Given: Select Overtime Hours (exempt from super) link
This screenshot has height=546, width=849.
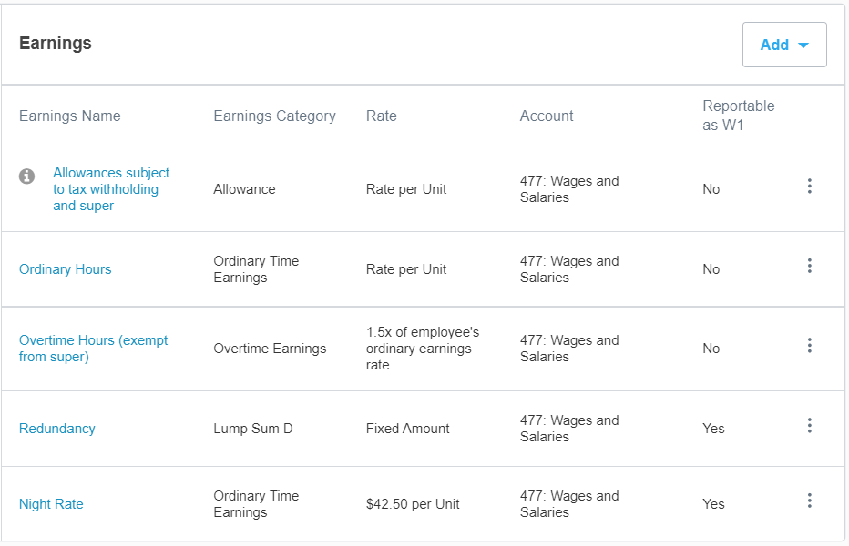Looking at the screenshot, I should (x=94, y=349).
